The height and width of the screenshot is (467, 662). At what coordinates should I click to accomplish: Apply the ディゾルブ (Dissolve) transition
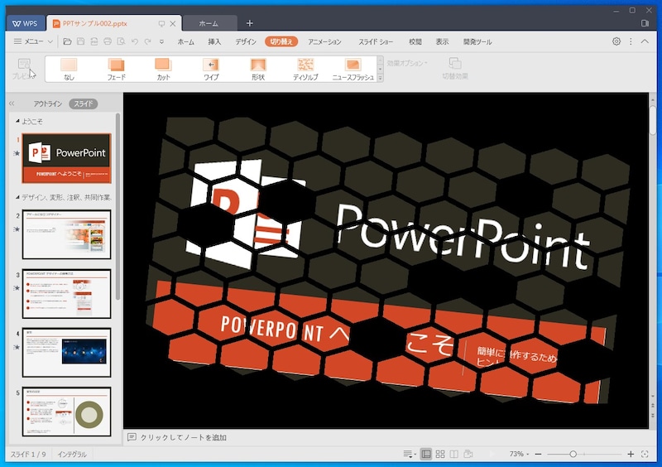(x=305, y=68)
